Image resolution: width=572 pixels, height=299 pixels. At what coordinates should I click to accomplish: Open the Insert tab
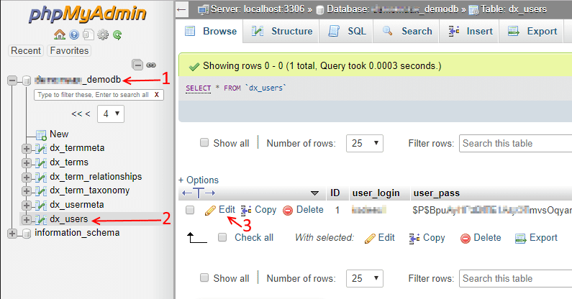(x=470, y=32)
